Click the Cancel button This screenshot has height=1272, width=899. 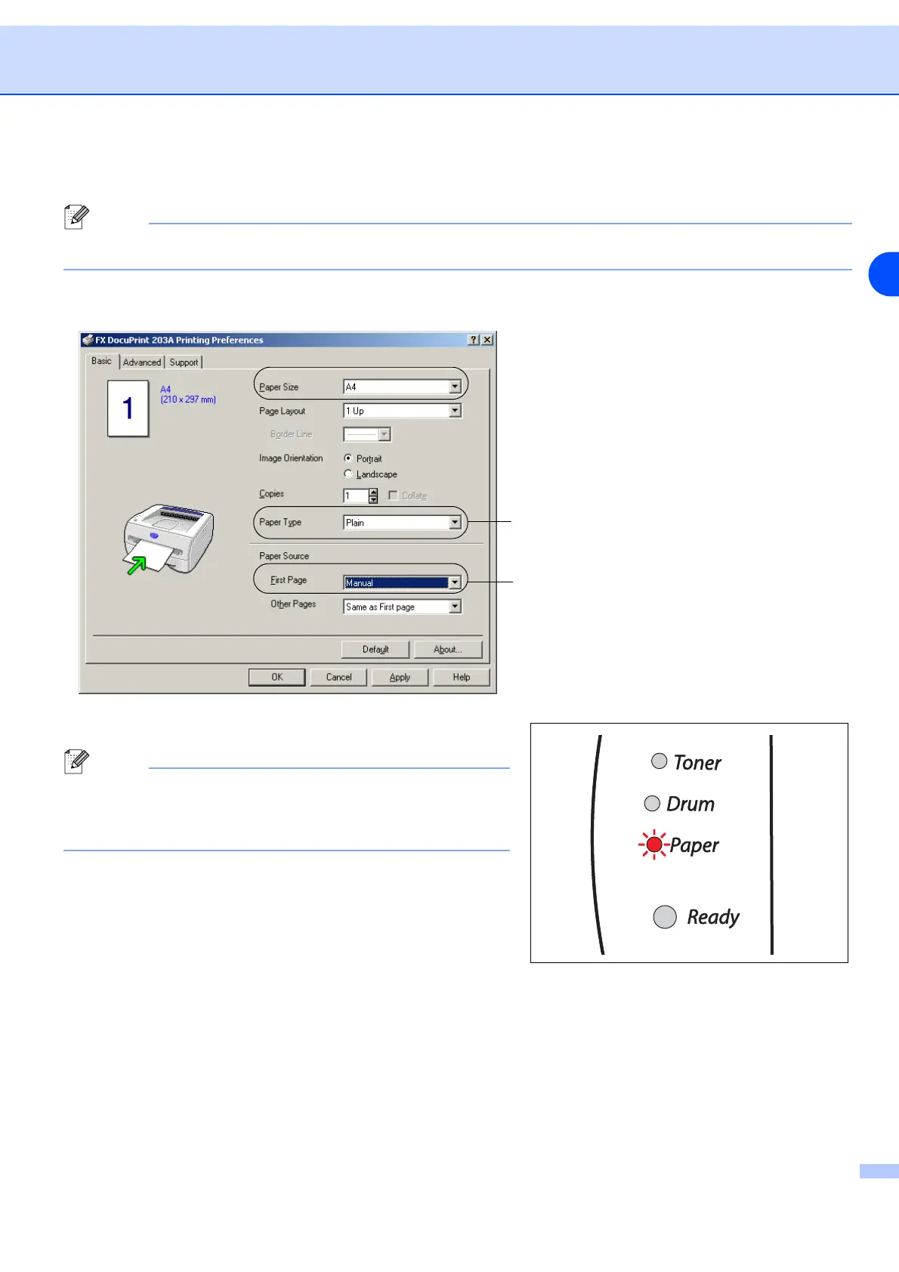tap(338, 678)
